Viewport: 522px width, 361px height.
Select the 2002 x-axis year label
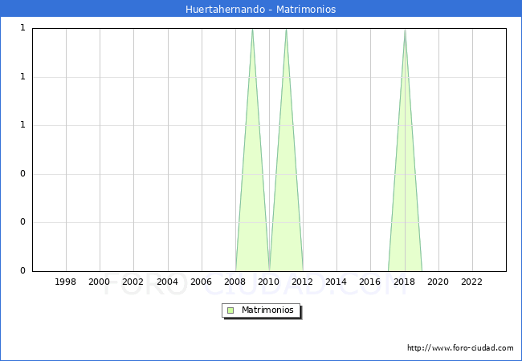pos(133,282)
